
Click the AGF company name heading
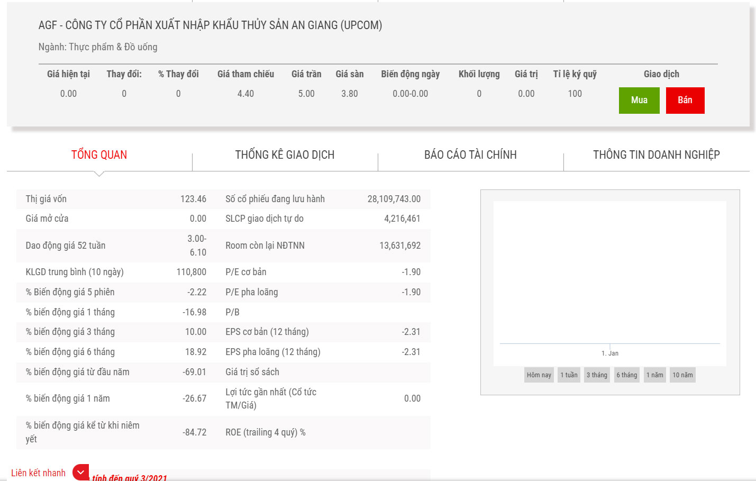click(x=210, y=25)
